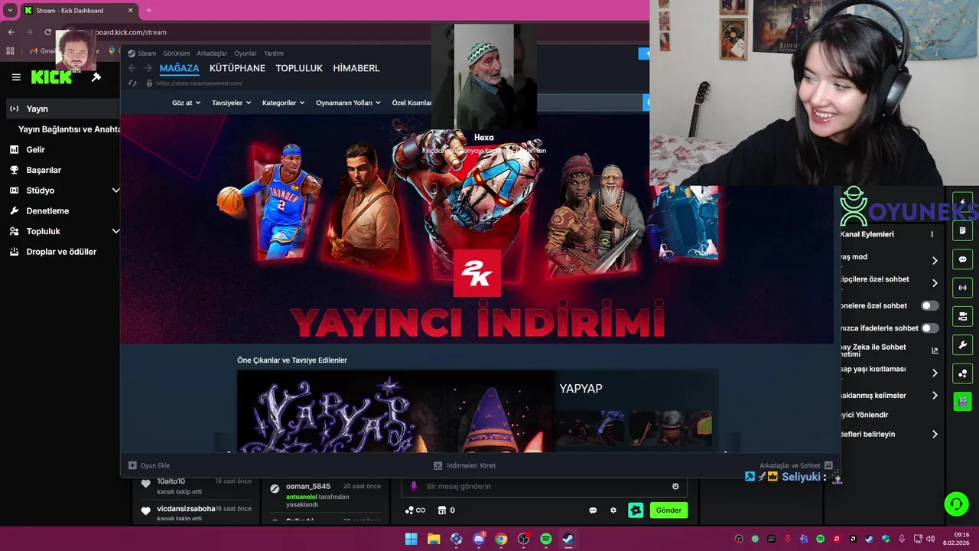
Task: Expand the Stüdyo sidebar section
Action: [115, 191]
